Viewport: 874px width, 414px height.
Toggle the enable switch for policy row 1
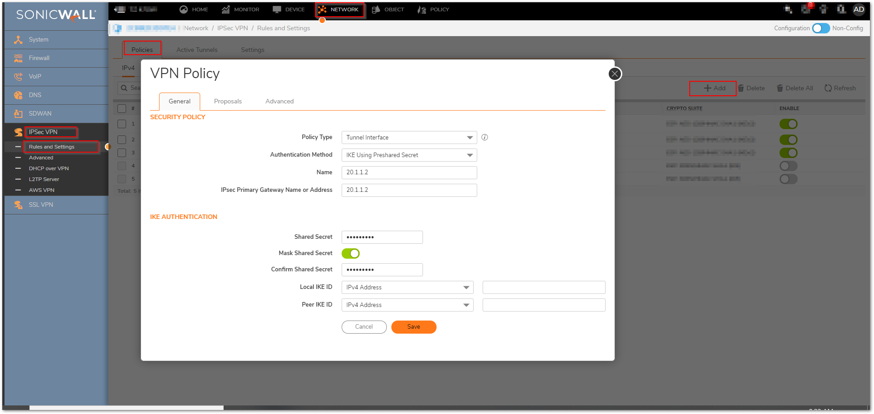point(788,124)
